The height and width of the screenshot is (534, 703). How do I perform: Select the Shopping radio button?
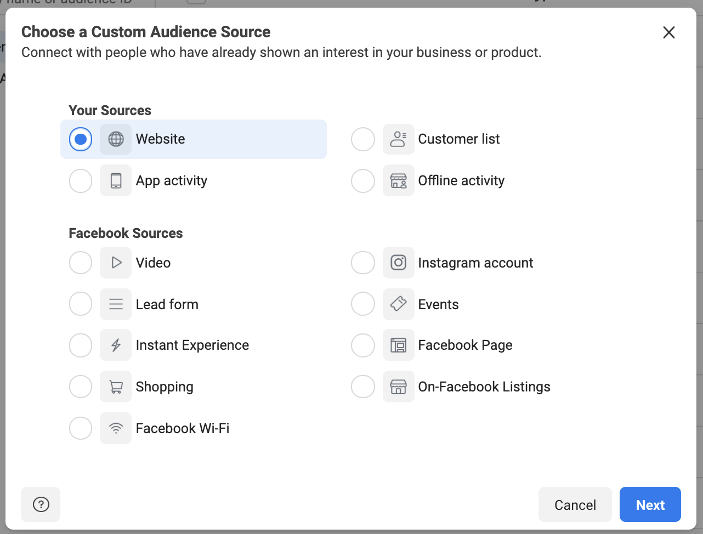pyautogui.click(x=81, y=387)
